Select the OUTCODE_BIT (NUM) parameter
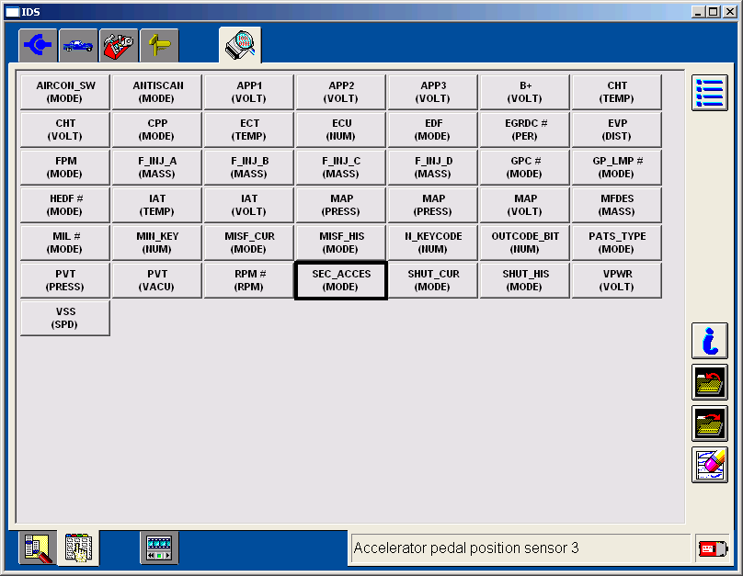743x576 pixels. [525, 243]
